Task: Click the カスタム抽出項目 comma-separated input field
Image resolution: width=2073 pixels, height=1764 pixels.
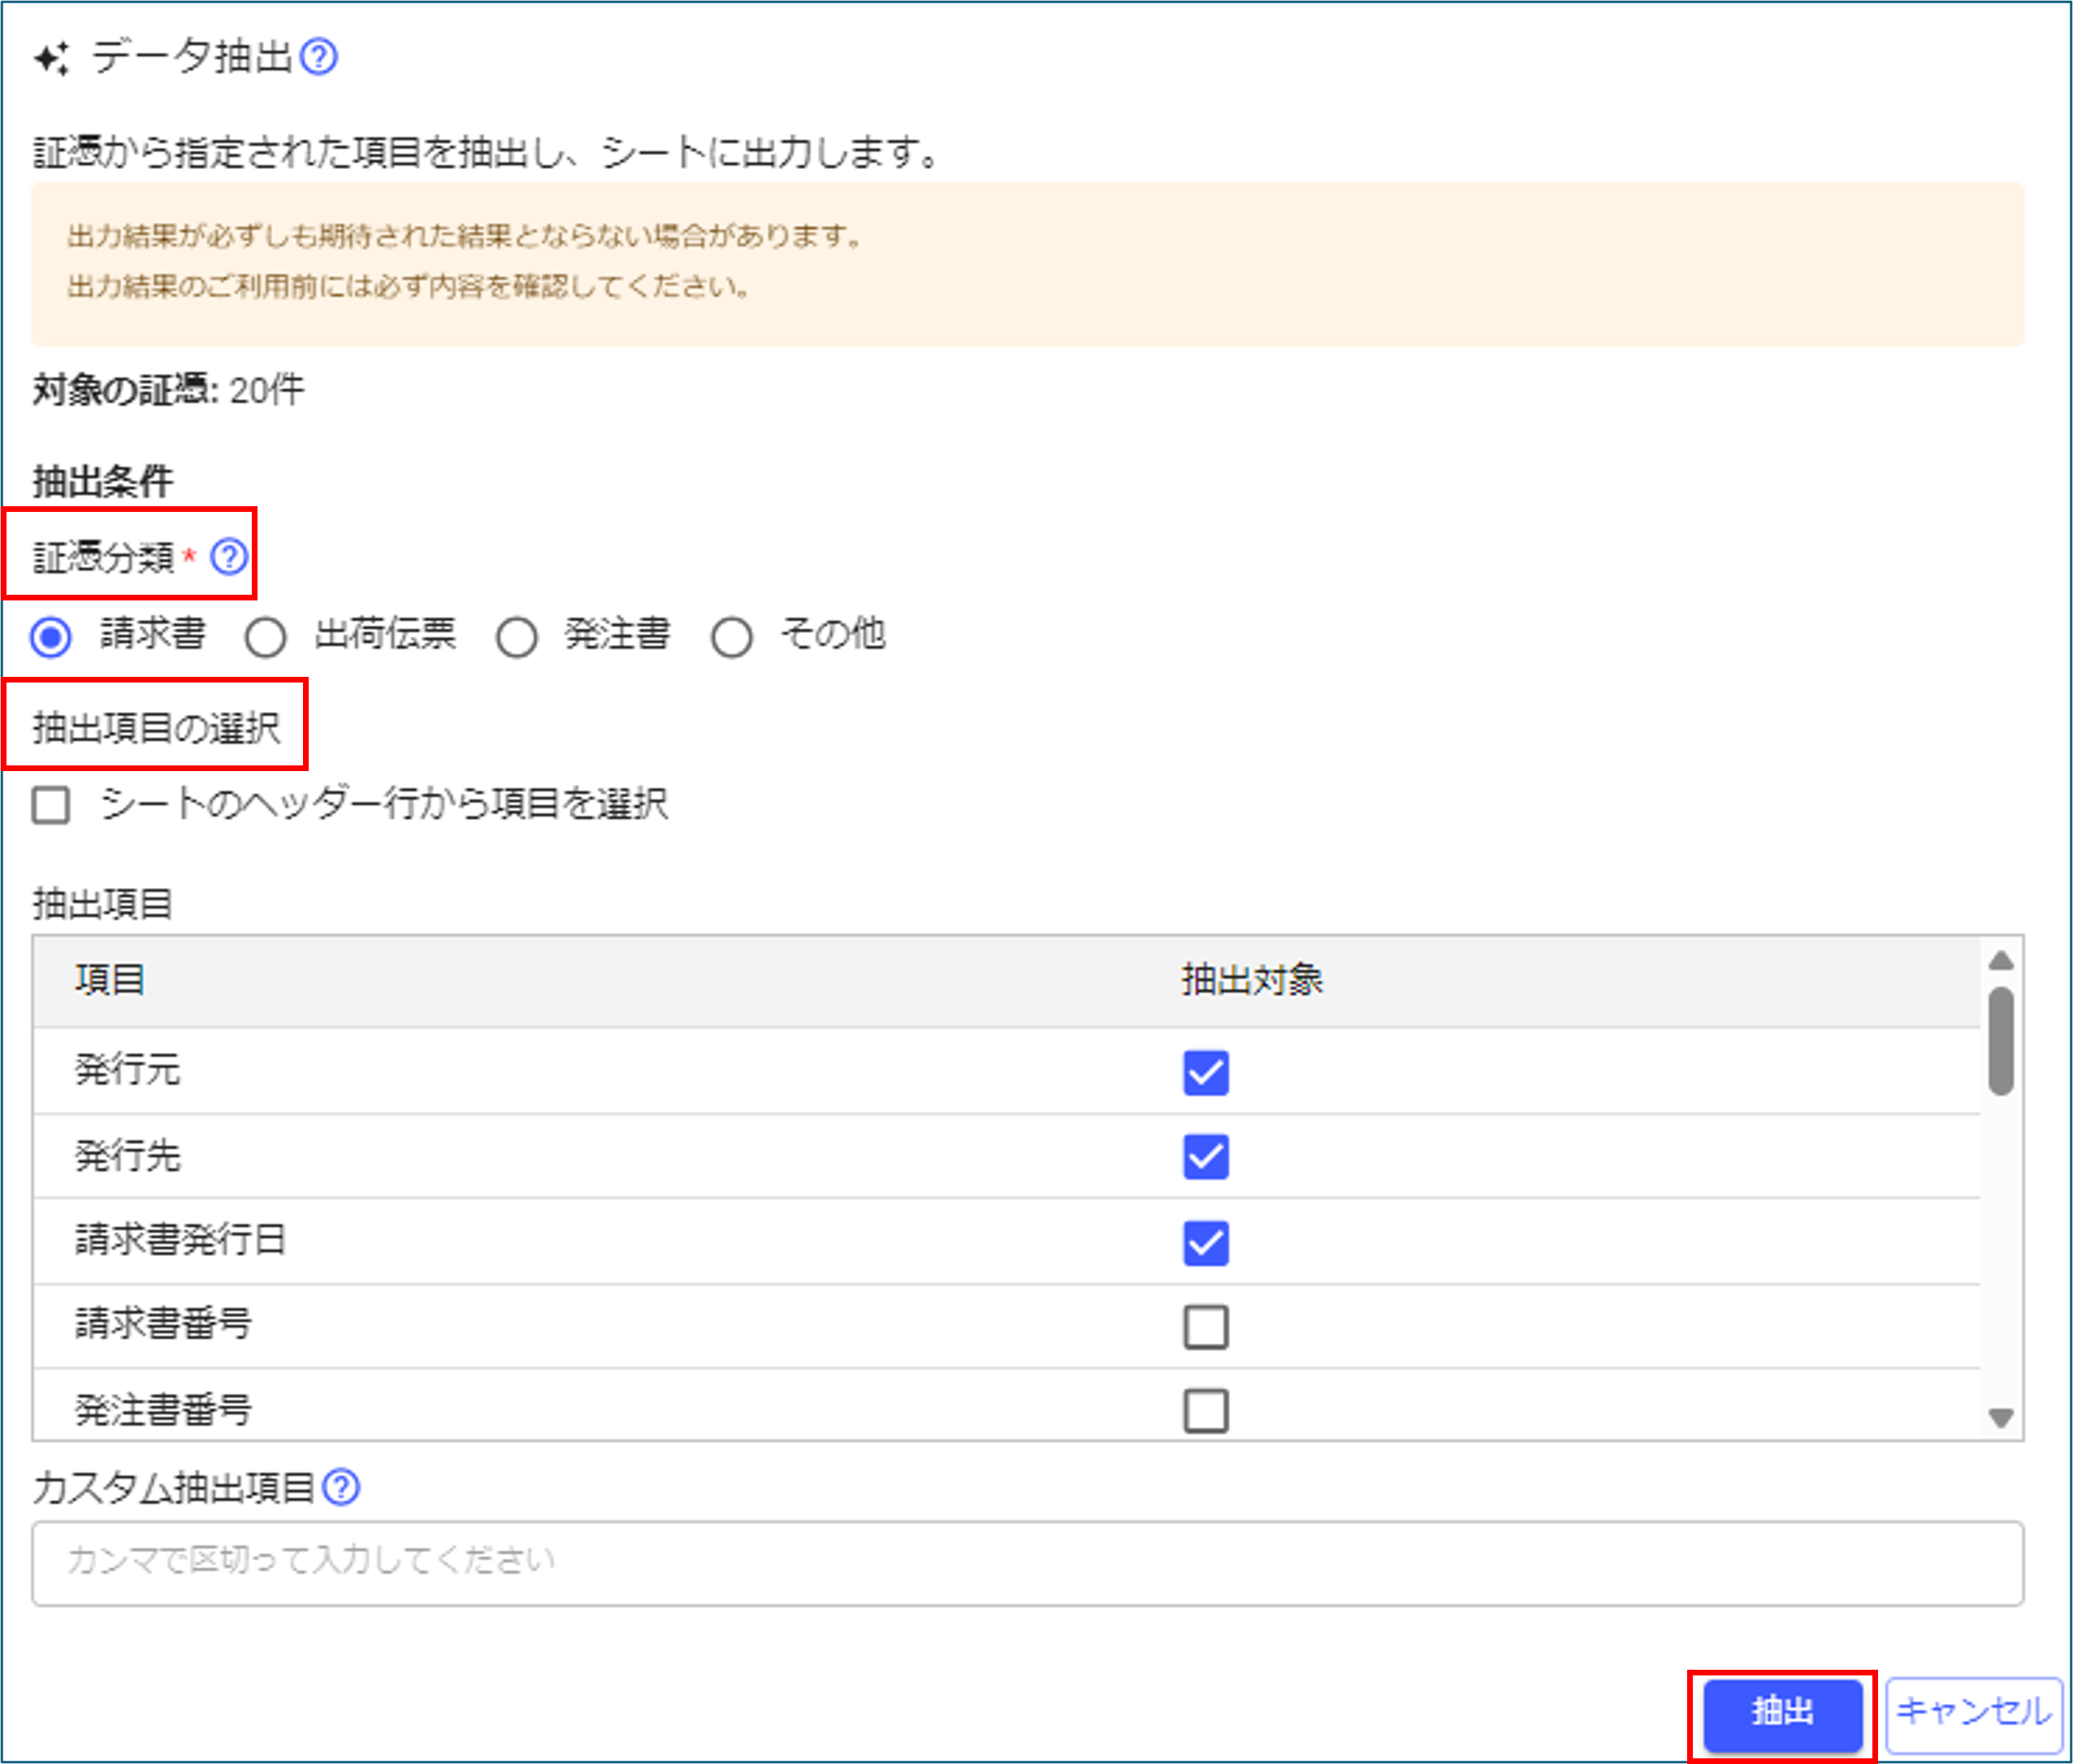Action: (x=1028, y=1563)
